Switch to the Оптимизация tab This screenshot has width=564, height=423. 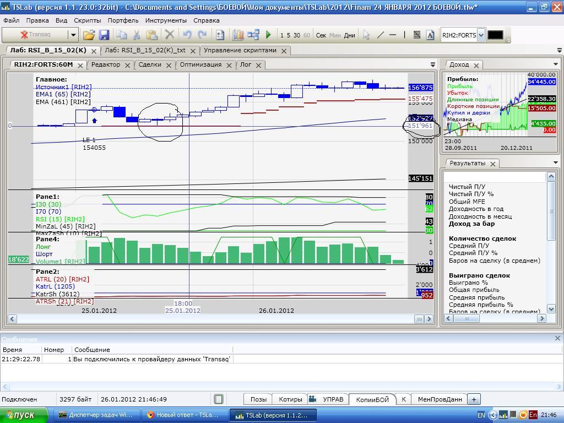(200, 64)
